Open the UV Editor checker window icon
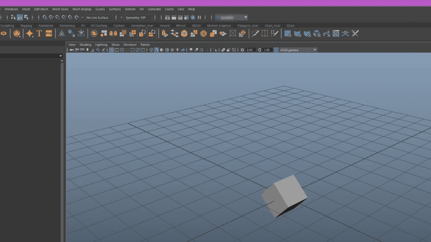 click(336, 33)
